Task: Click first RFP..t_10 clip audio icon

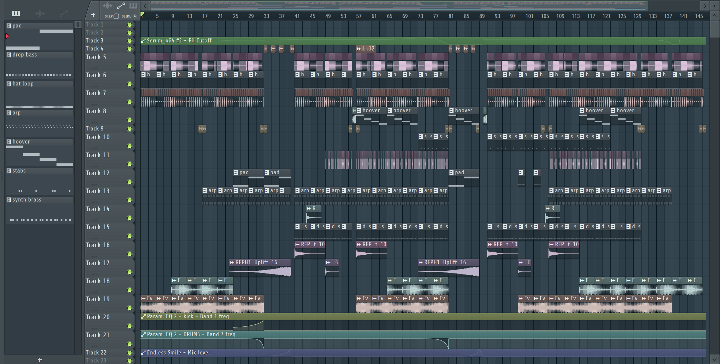Action: 297,244
